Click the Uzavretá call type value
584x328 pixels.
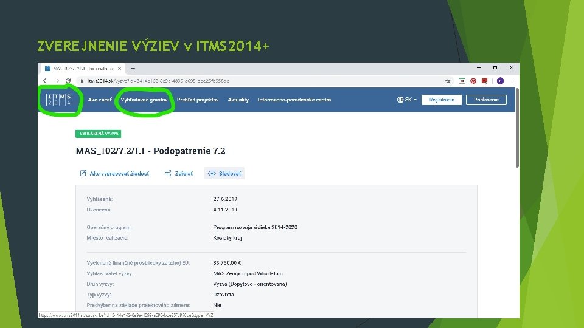pyautogui.click(x=223, y=295)
